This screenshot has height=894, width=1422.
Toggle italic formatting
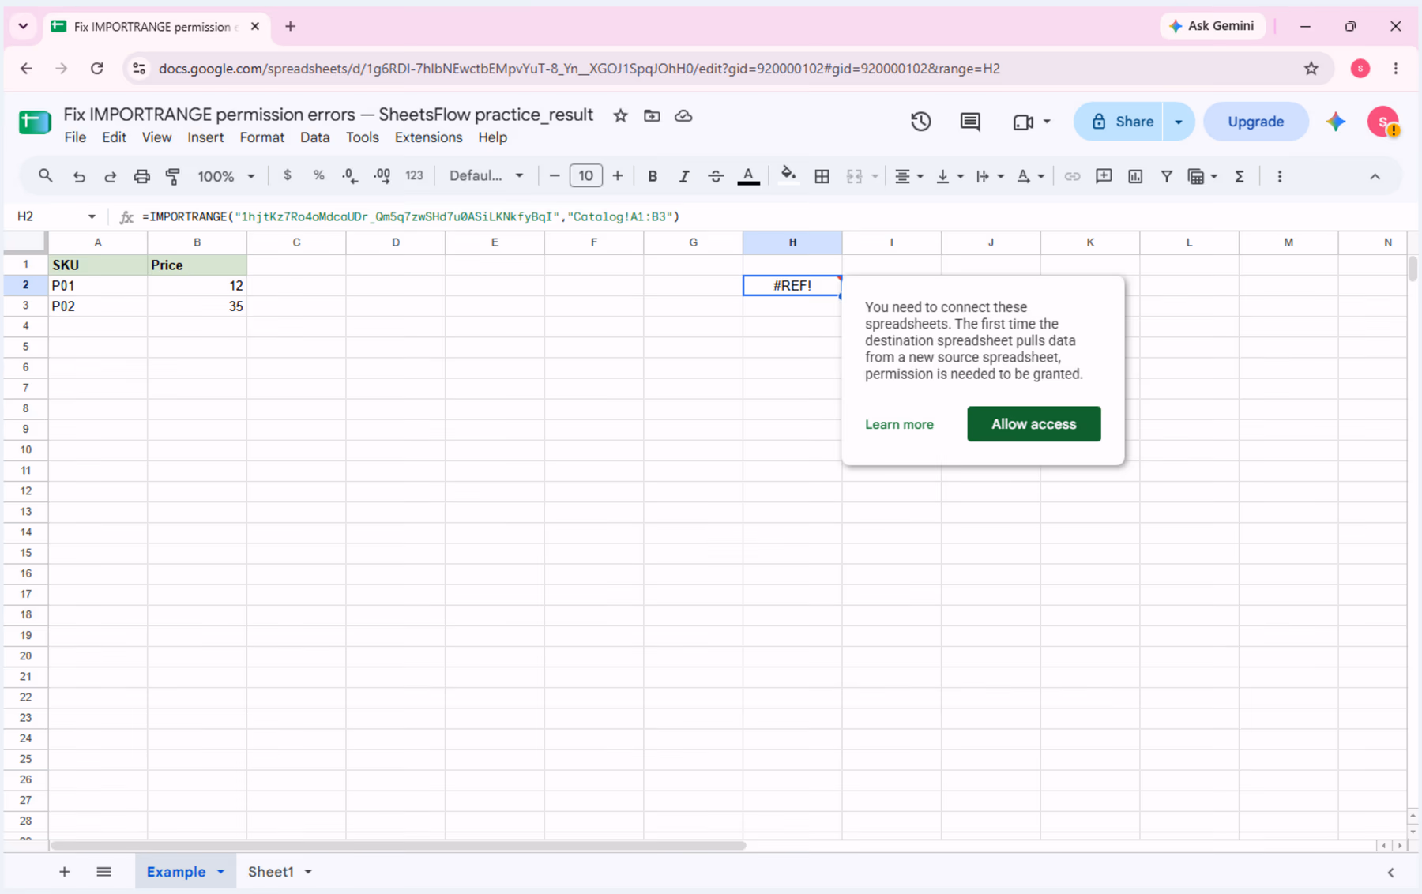684,176
